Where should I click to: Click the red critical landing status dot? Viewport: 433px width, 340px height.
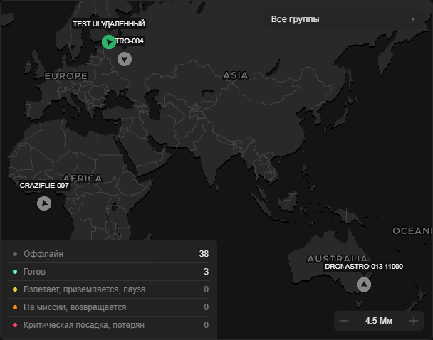click(14, 325)
